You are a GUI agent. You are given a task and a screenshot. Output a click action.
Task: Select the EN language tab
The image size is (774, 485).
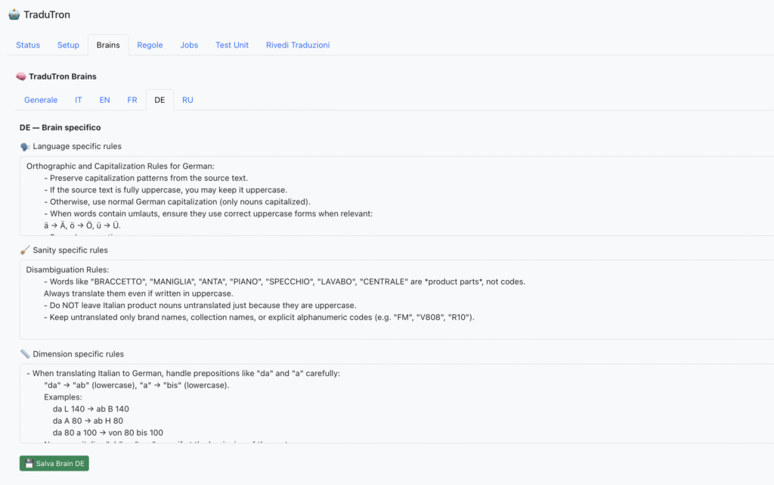coord(104,100)
